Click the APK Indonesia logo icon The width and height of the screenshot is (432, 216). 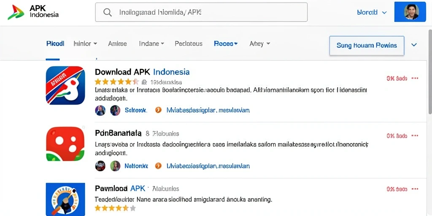coord(16,12)
